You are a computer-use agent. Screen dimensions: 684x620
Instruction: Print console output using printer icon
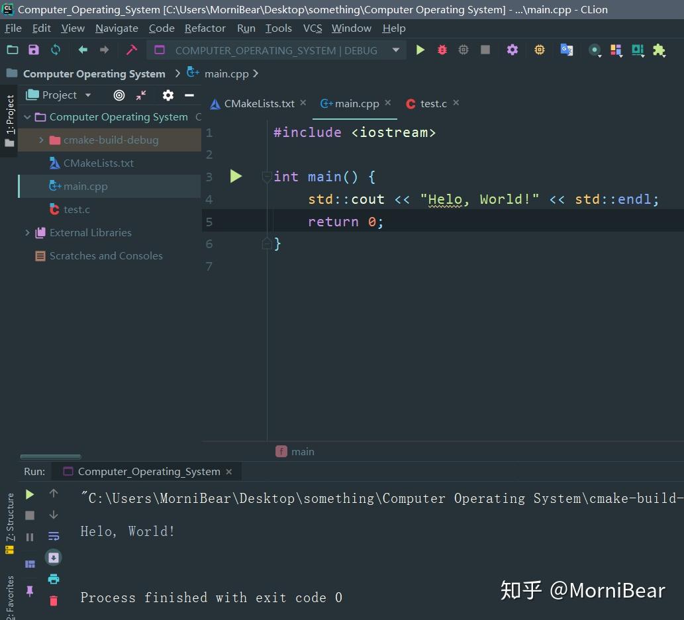tap(53, 579)
